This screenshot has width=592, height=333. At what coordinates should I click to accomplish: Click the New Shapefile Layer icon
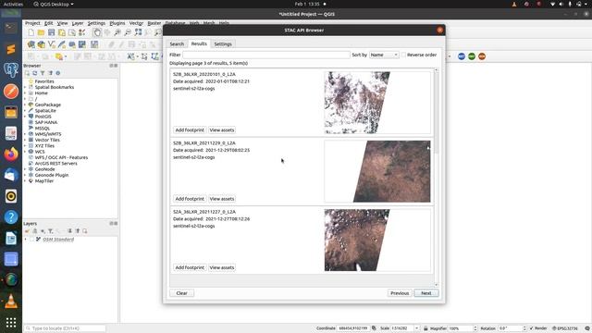[x=52, y=44]
